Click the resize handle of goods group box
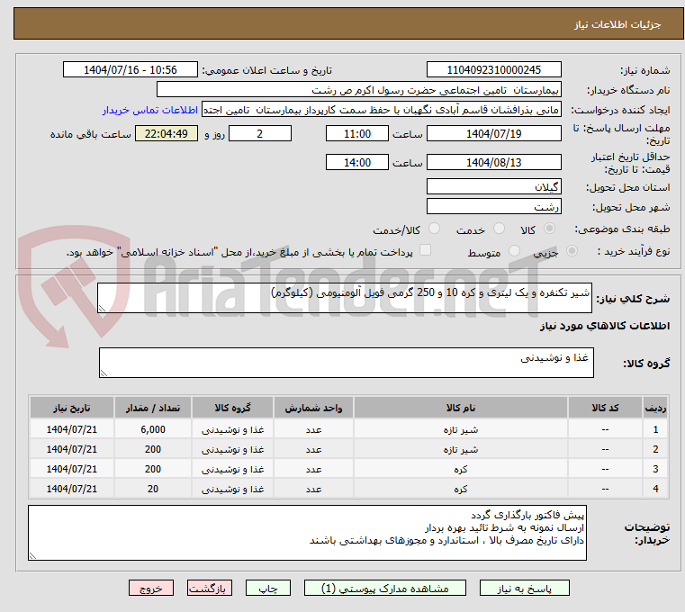The image size is (685, 612). (x=104, y=373)
